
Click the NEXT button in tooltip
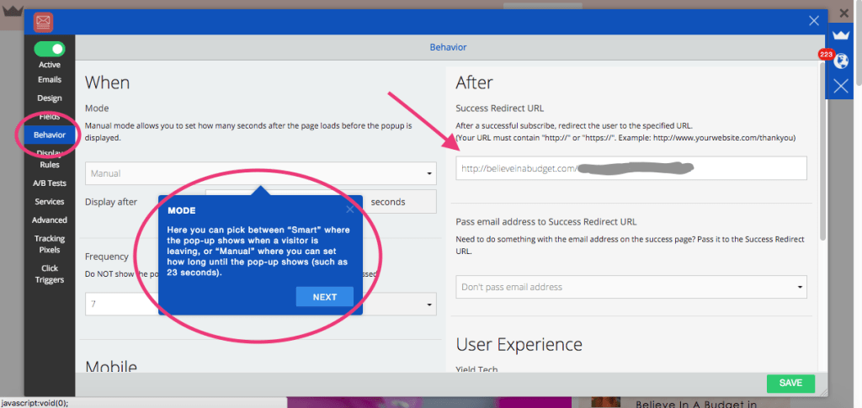tap(324, 297)
